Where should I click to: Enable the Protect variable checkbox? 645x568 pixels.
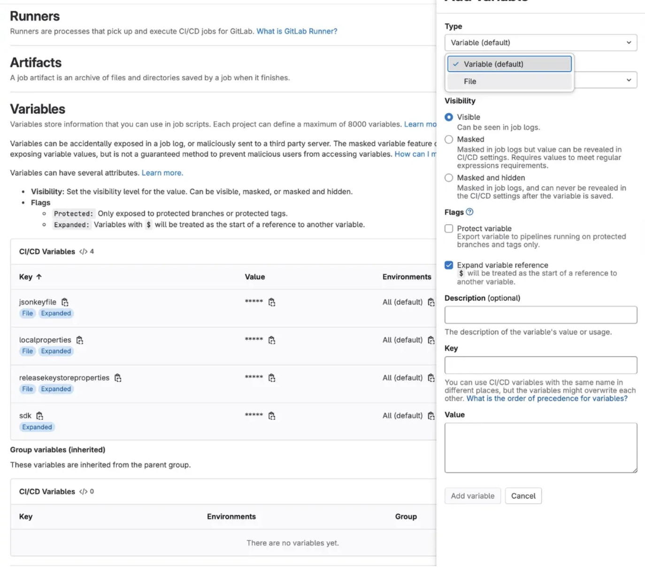(449, 229)
